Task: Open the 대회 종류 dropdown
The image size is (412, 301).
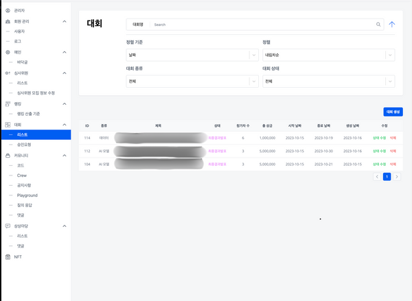Action: click(187, 82)
